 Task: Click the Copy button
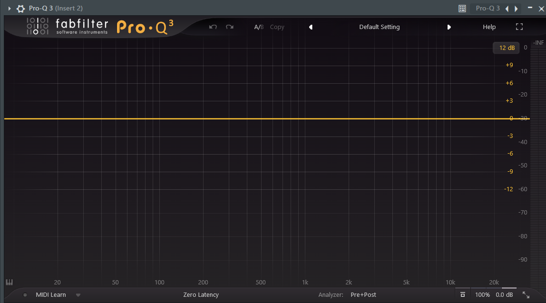pos(277,27)
